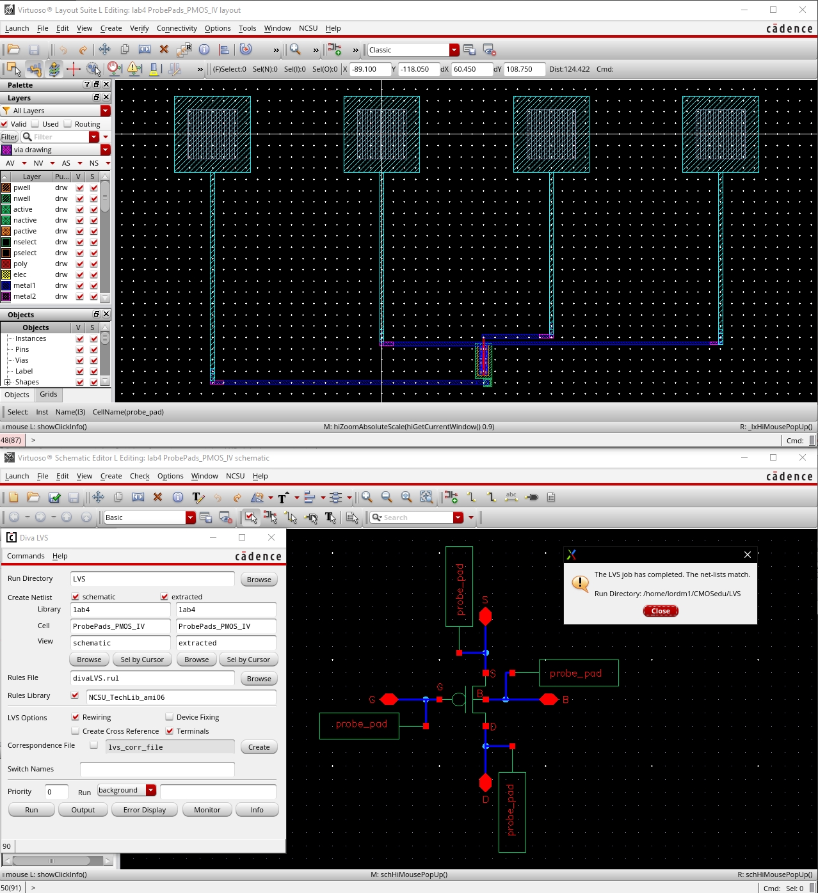This screenshot has width=818, height=893.
Task: Click Zoom In icon in schematic toolbar
Action: 367,497
